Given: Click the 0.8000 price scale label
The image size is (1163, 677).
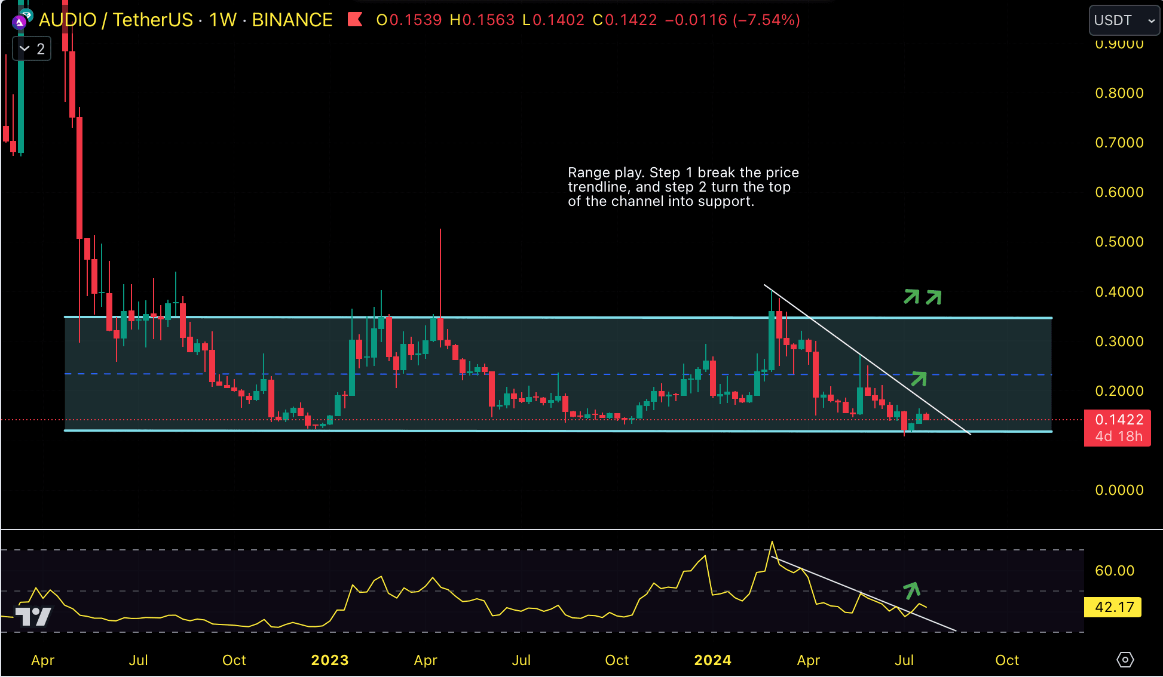Looking at the screenshot, I should click(1119, 93).
